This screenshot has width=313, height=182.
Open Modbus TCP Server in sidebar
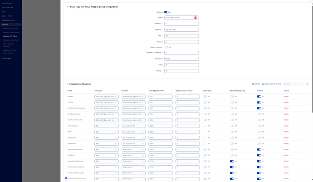click(x=11, y=29)
